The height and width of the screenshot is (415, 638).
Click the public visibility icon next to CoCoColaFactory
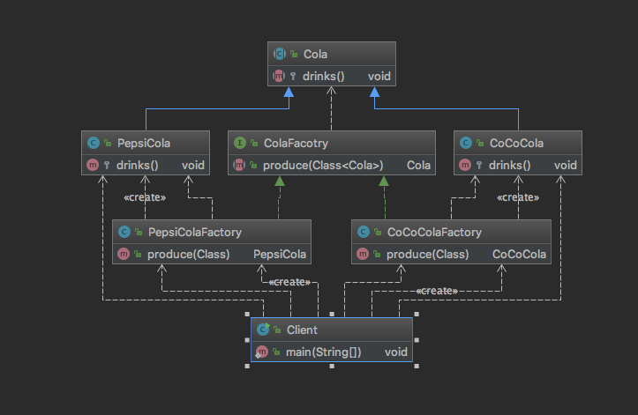tap(378, 232)
